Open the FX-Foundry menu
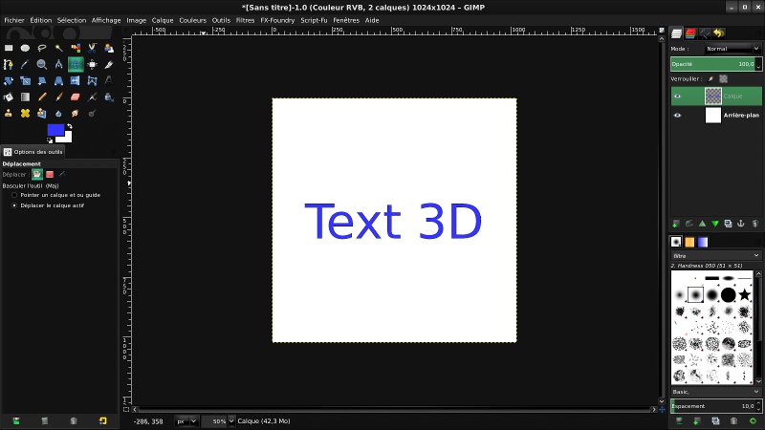This screenshot has height=430, width=765. pos(277,20)
